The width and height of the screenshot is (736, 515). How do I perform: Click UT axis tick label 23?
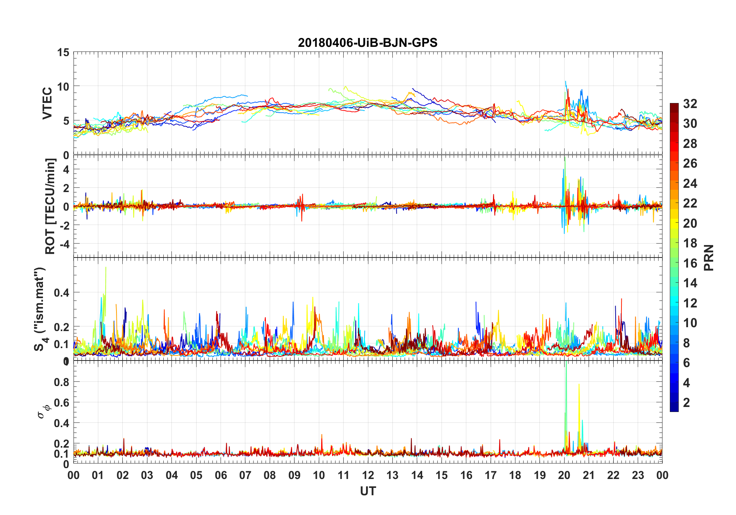(x=638, y=475)
